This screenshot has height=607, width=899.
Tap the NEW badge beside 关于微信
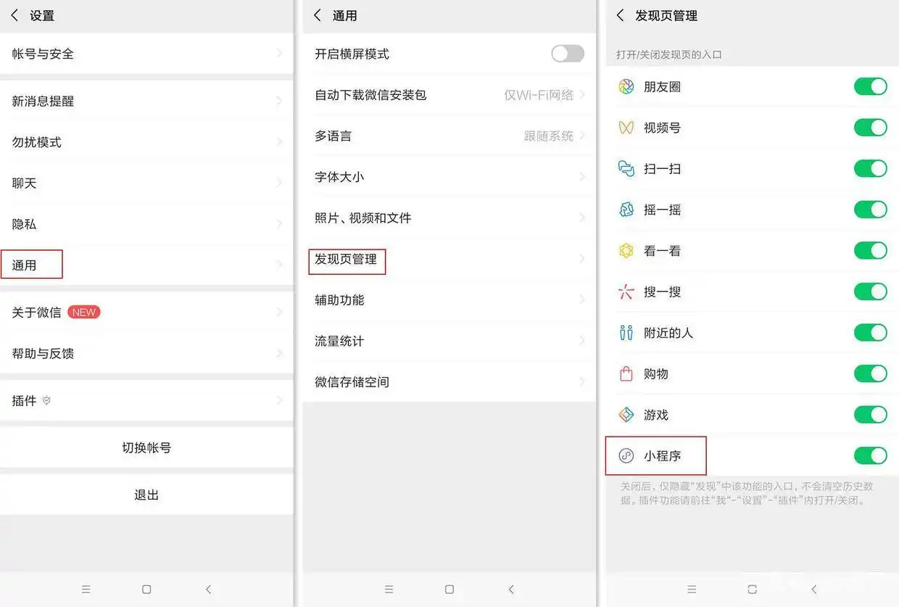pyautogui.click(x=83, y=312)
